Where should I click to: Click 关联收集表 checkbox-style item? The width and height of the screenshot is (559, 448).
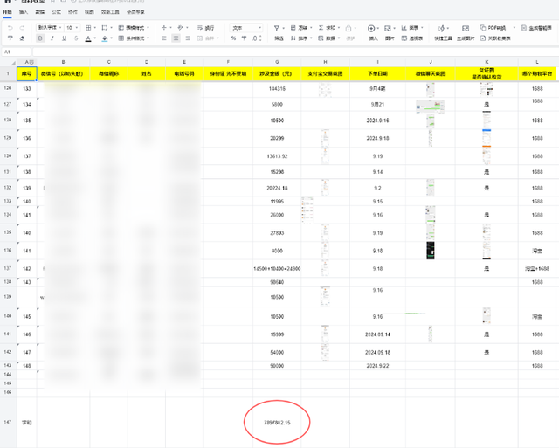pyautogui.click(x=495, y=38)
